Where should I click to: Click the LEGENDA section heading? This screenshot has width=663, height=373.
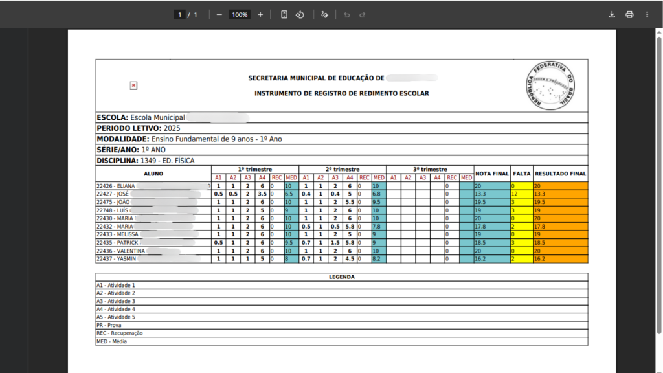click(x=342, y=277)
